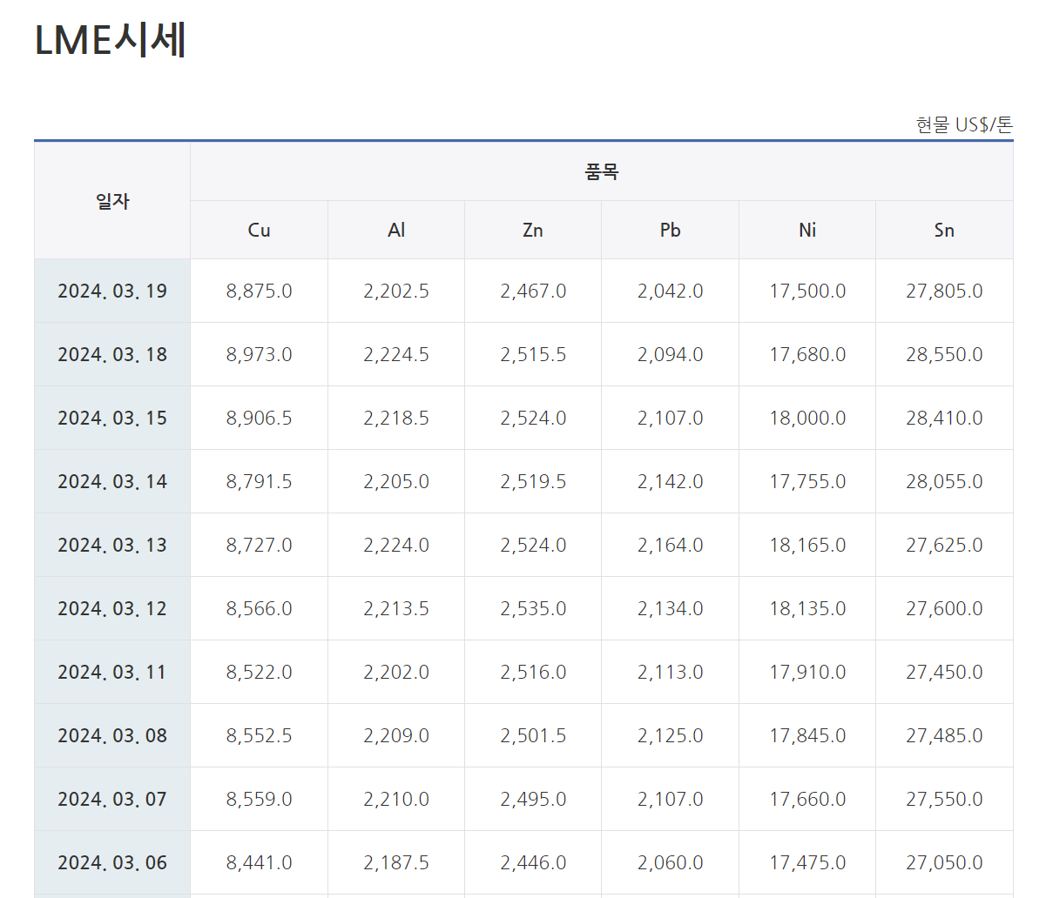Click the Zn price 2,535.0

[x=533, y=608]
